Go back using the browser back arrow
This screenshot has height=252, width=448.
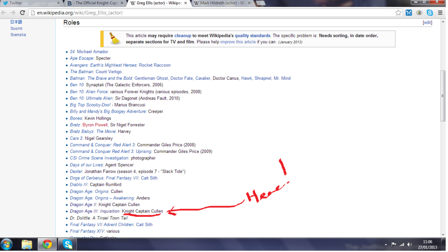pyautogui.click(x=4, y=13)
